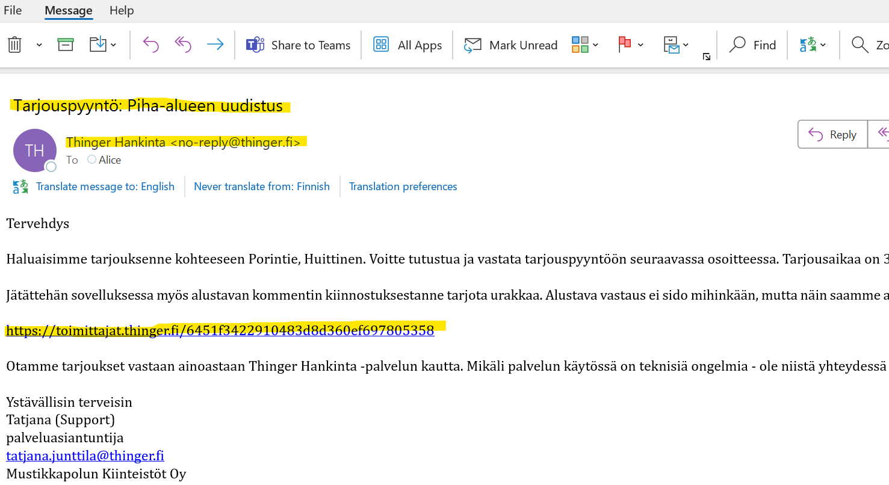Open the Move to folder dropdown
Screen dimensions: 889x485
103,45
